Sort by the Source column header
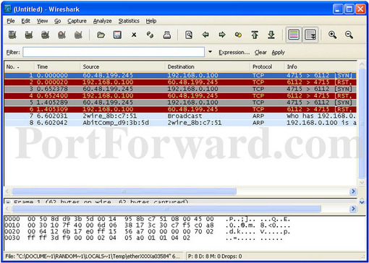The height and width of the screenshot is (263, 369). pyautogui.click(x=122, y=66)
